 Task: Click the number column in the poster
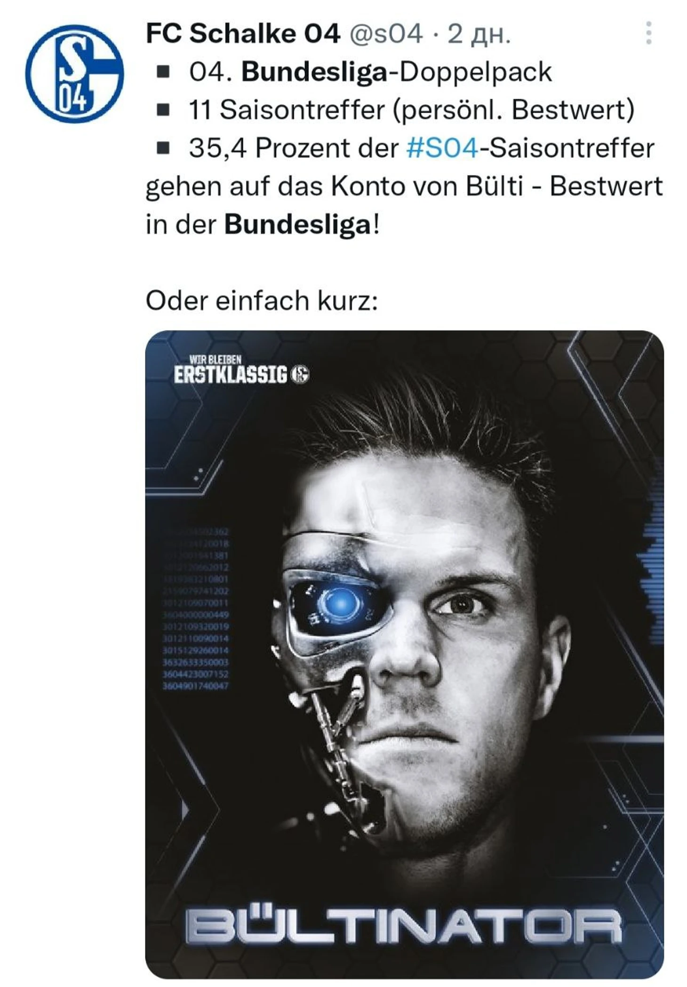tap(195, 609)
